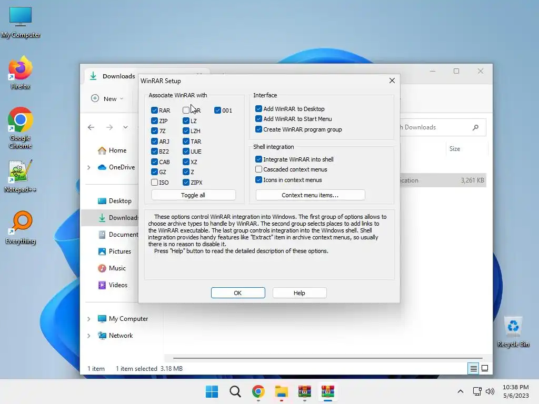Switch to Chrome in the taskbar

coord(258,391)
